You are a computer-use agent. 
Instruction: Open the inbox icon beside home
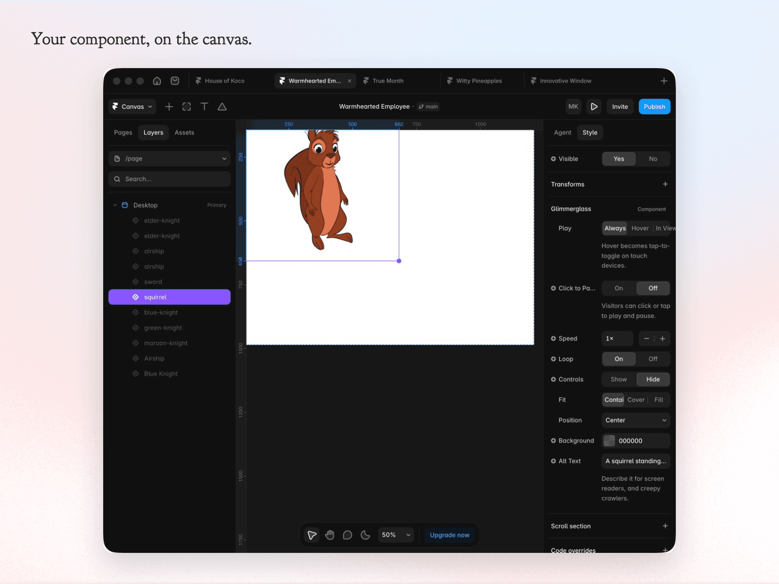(x=175, y=81)
